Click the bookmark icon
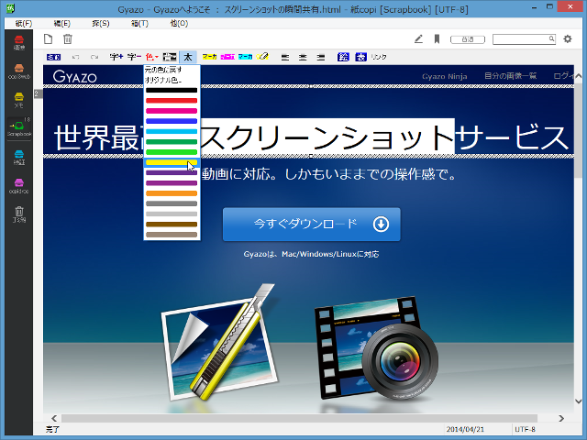This screenshot has width=587, height=440. pos(437,38)
